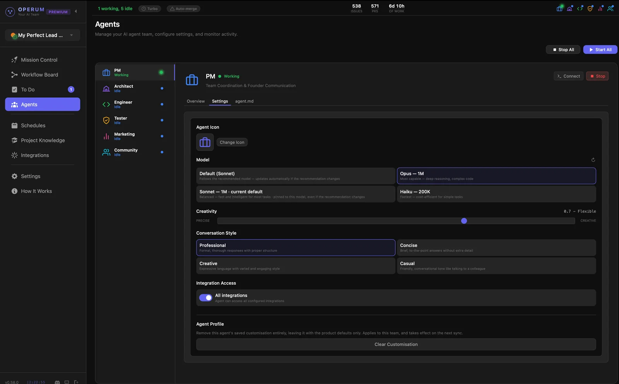Choose the Creative conversation style

tap(296, 266)
